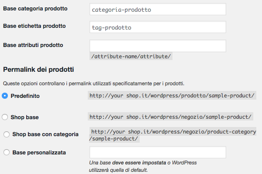Choose the Shop base radio button
This screenshot has height=174, width=262.
(5, 117)
